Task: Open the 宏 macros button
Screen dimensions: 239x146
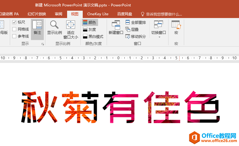Action: click(176, 27)
